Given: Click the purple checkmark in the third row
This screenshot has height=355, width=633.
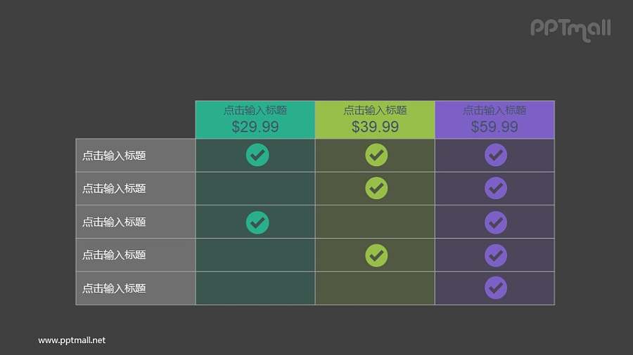Looking at the screenshot, I should click(496, 222).
